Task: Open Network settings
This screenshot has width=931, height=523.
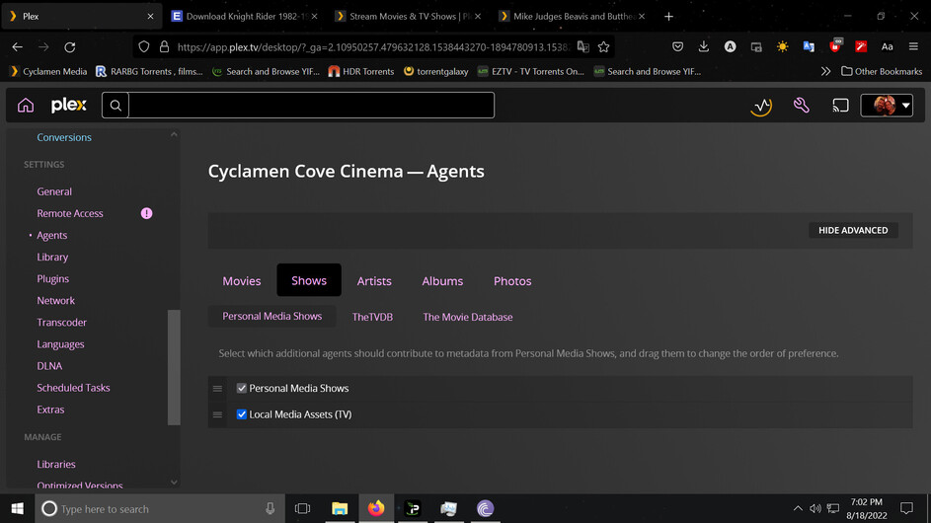Action: tap(56, 300)
